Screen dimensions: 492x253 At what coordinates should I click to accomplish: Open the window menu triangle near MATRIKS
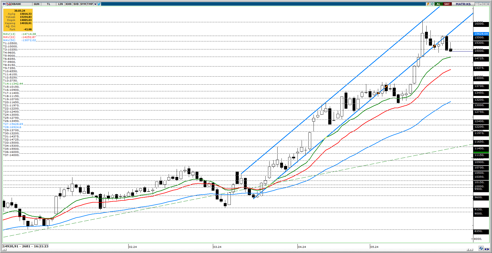(x=477, y=4)
